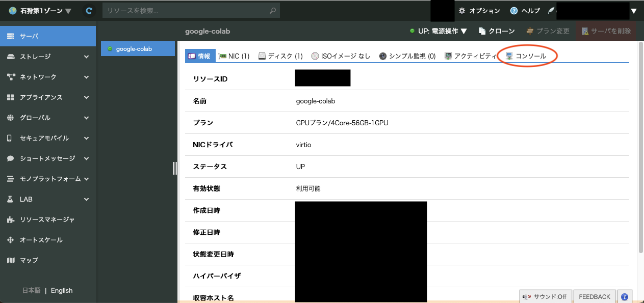Expand the LAB sidebar section
The image size is (644, 303).
click(86, 199)
